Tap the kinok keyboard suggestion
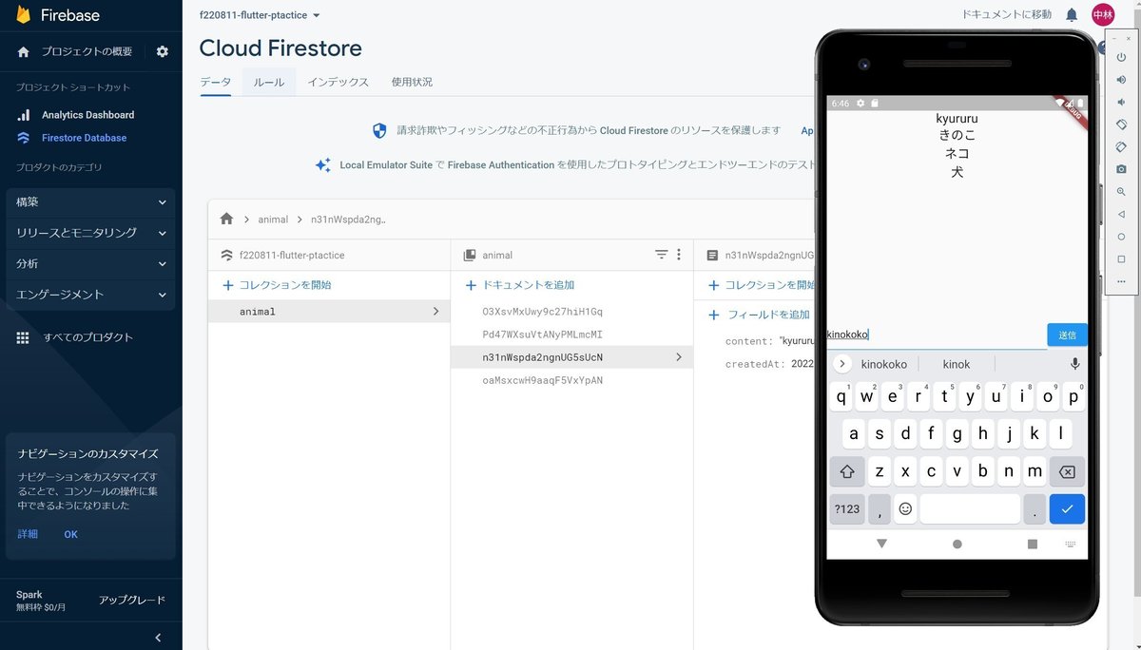 [x=957, y=364]
